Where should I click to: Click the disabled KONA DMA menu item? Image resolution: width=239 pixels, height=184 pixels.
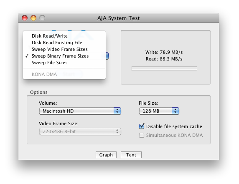pos(64,74)
